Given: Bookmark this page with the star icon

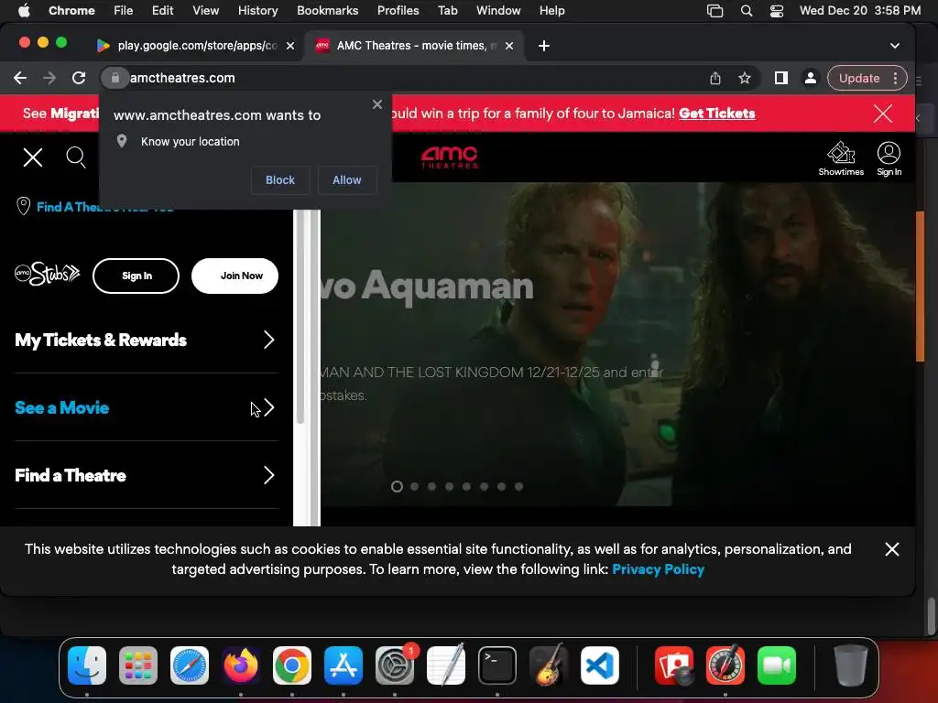Looking at the screenshot, I should (x=744, y=79).
